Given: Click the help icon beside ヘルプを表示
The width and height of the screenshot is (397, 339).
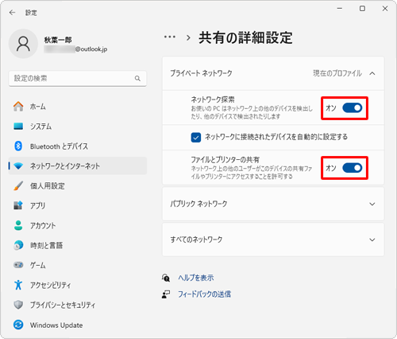Looking at the screenshot, I should [166, 278].
